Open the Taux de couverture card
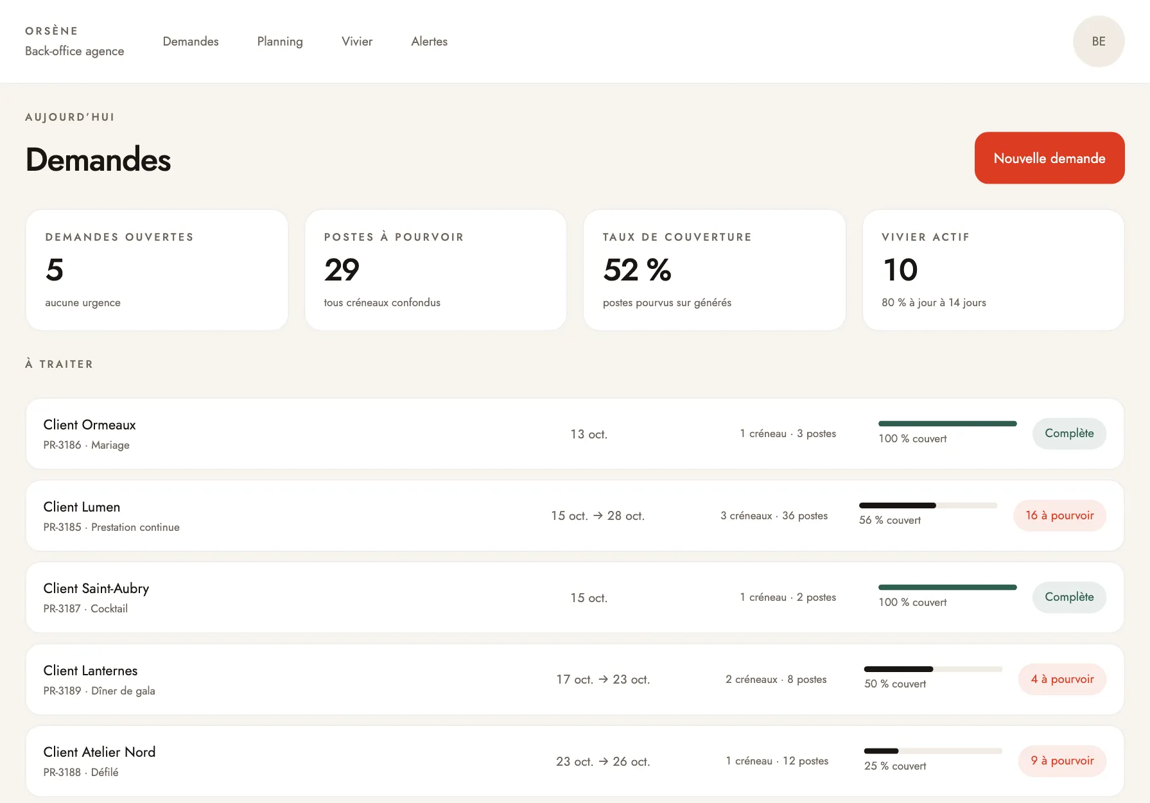The height and width of the screenshot is (803, 1150). click(x=714, y=270)
